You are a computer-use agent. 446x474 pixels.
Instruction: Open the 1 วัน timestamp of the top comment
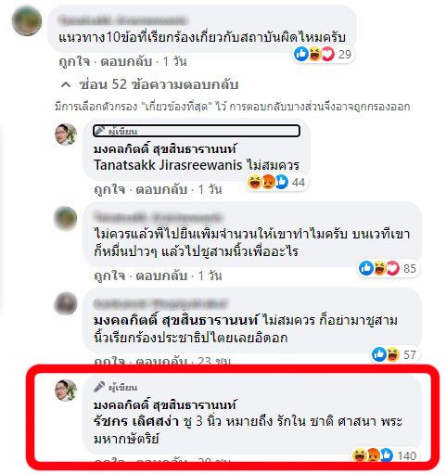175,61
